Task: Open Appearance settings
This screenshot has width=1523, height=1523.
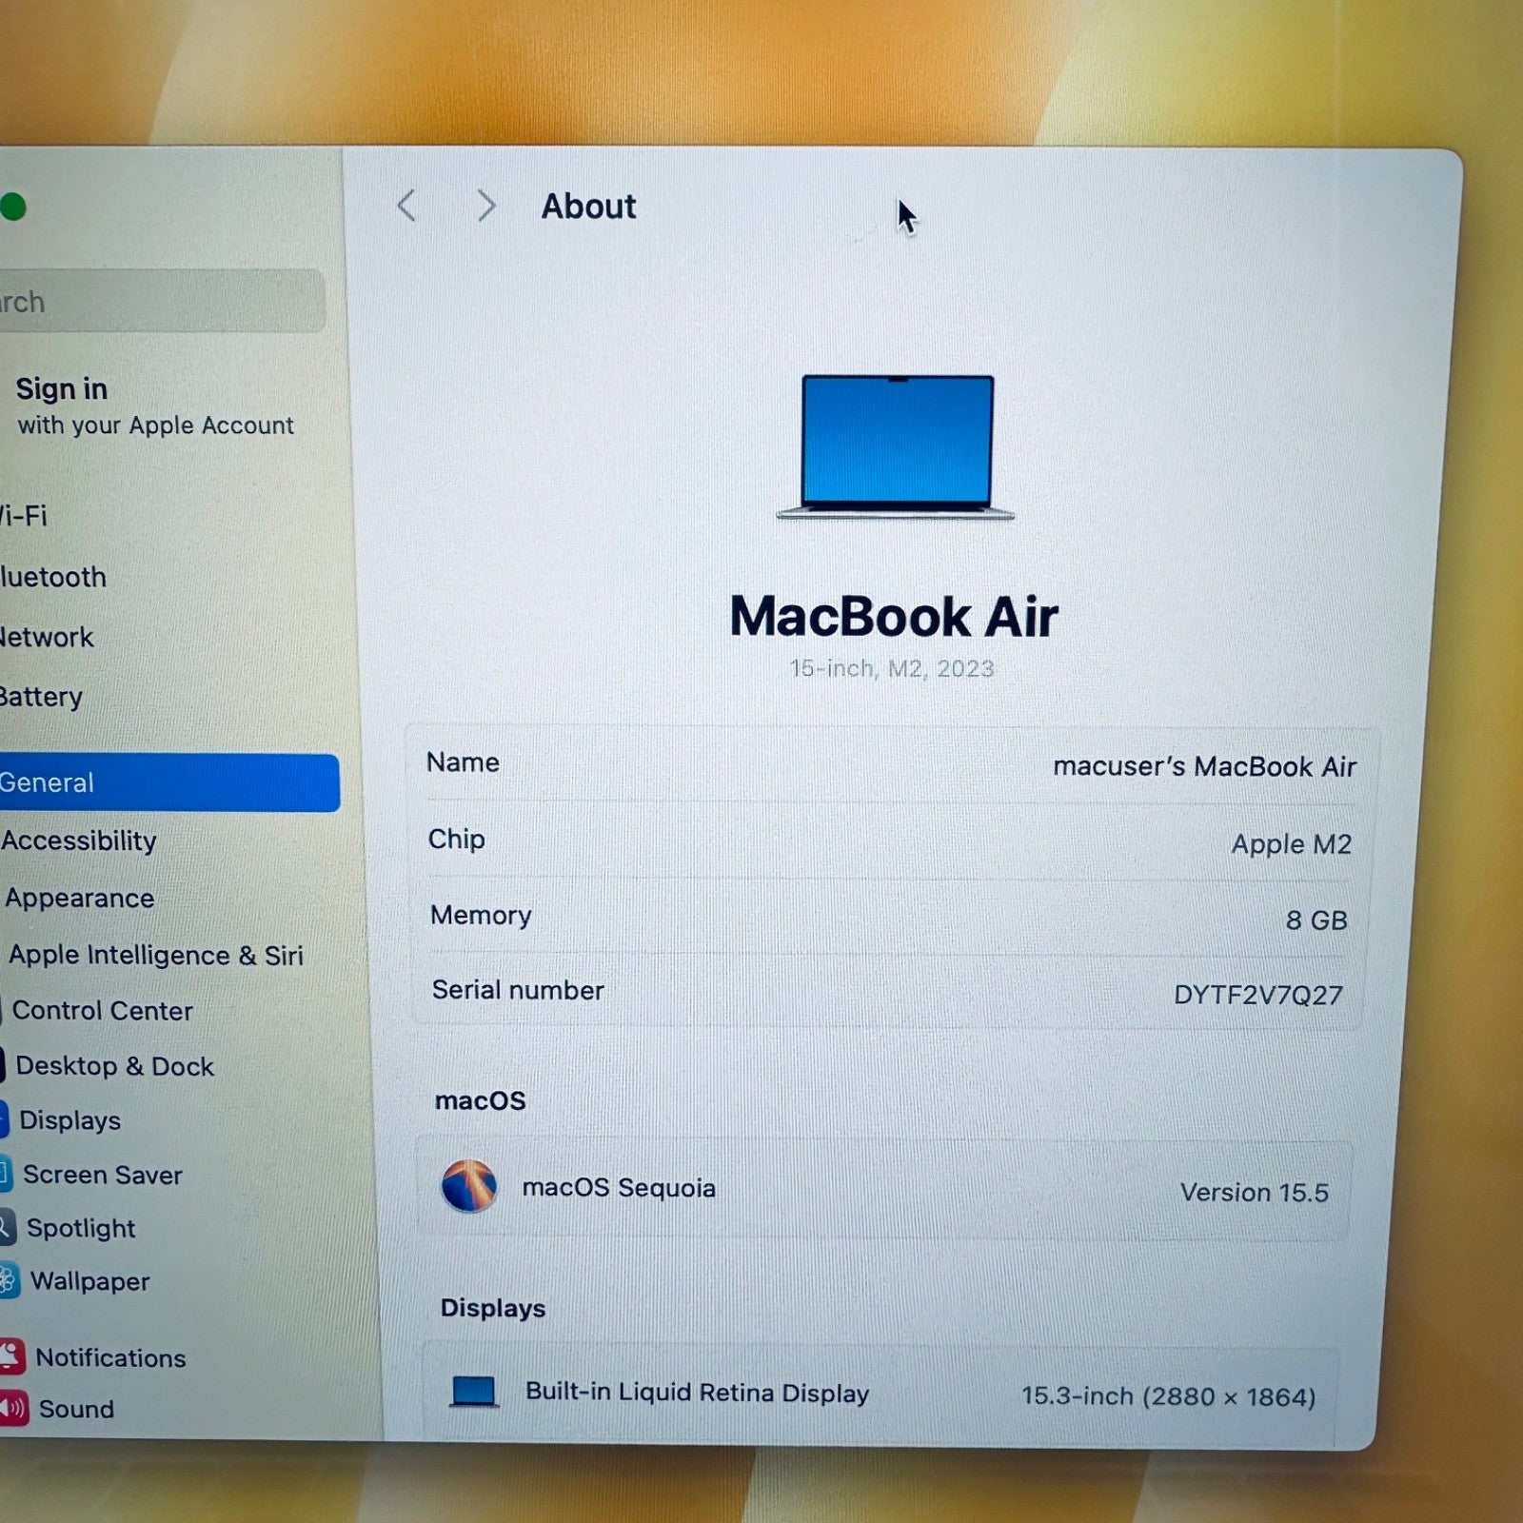Action: coord(79,898)
